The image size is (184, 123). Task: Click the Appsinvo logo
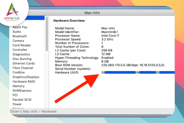(x=12, y=12)
